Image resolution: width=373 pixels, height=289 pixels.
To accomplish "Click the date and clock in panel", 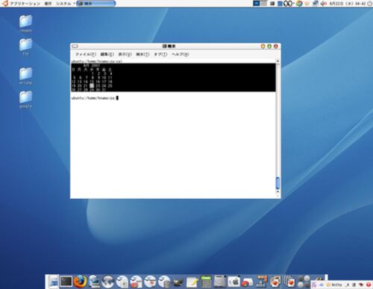I will (348, 4).
